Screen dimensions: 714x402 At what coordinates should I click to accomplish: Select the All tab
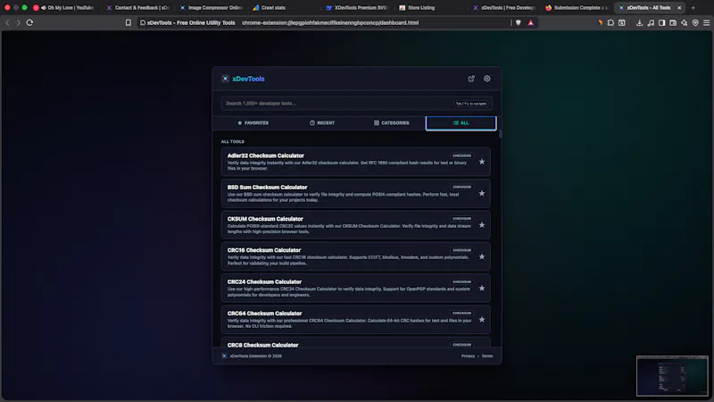coord(461,123)
